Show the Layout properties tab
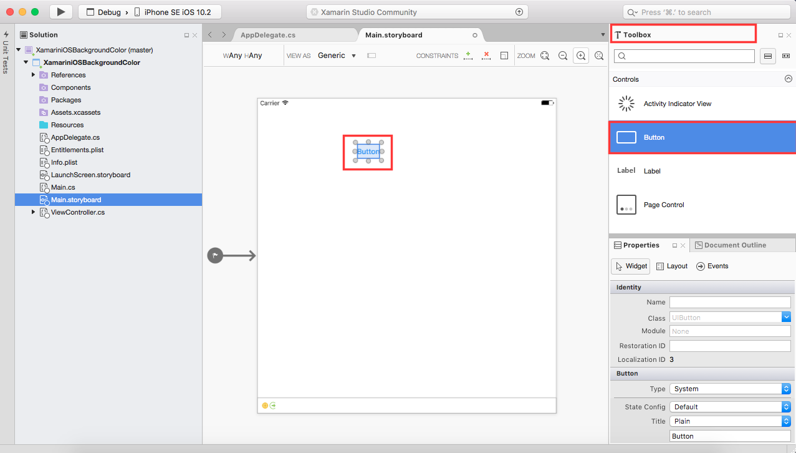796x453 pixels. [672, 266]
